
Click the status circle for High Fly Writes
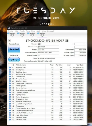(x=10, y=95)
